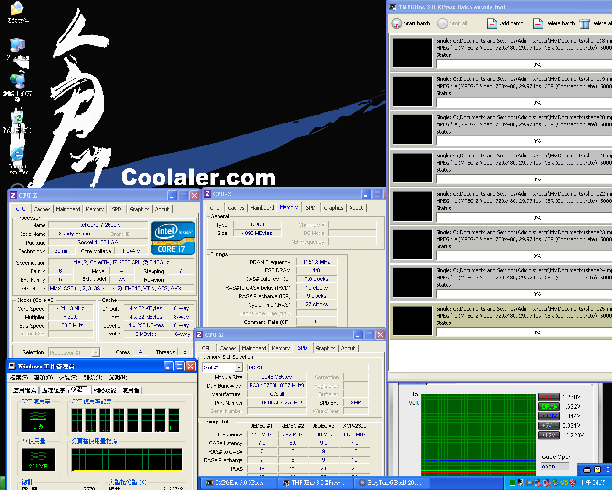Click the CPU-Z Memory window title icon
The height and width of the screenshot is (490, 612).
tap(208, 194)
